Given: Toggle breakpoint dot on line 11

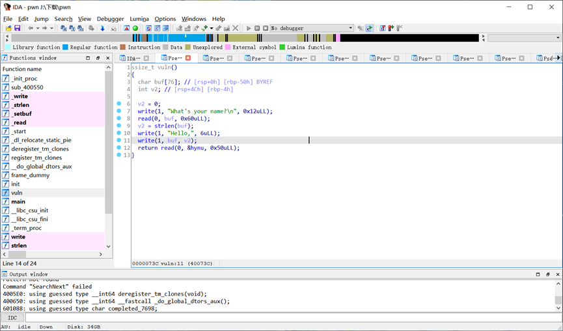Looking at the screenshot, I should (119, 141).
